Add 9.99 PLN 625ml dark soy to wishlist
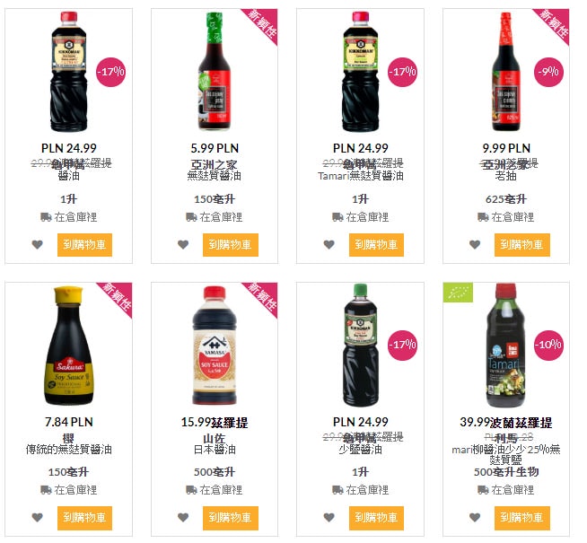The height and width of the screenshot is (543, 587). pos(475,245)
